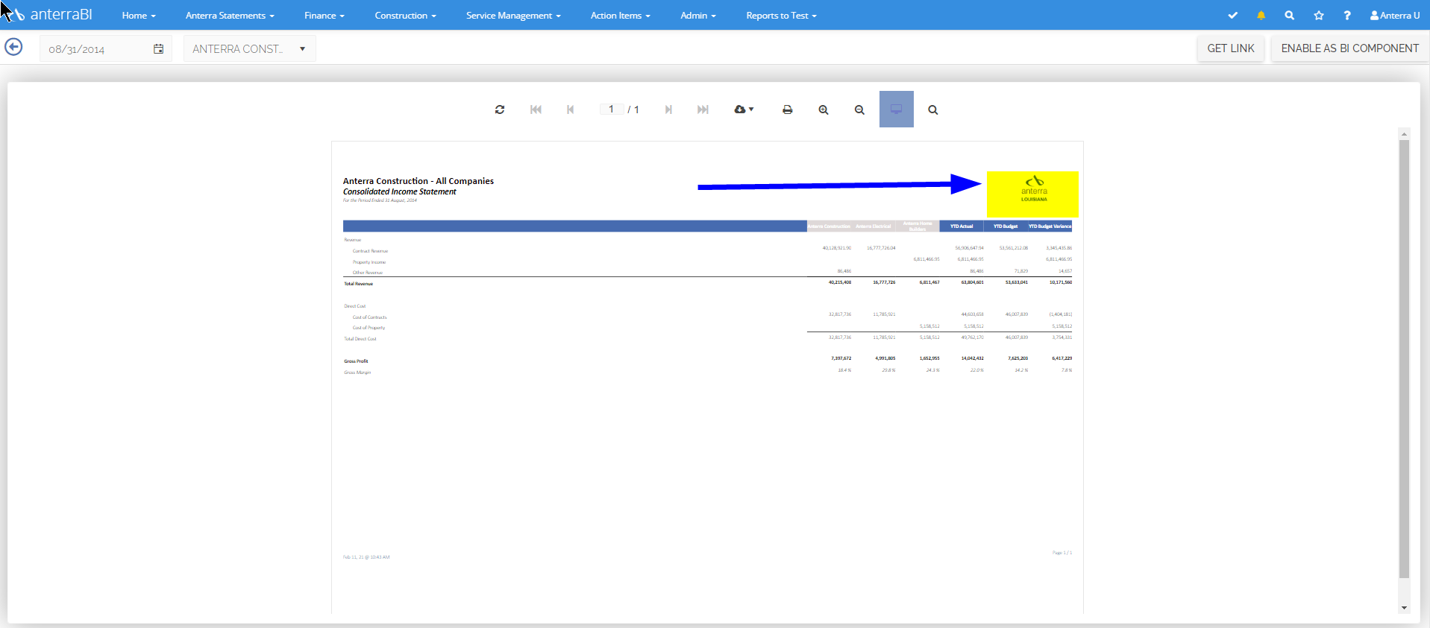Click the 'Cost of Property' row label
Viewport: 1430px width, 628px height.
click(x=369, y=328)
